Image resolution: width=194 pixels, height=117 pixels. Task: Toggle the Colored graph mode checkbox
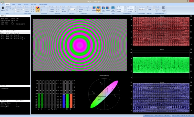tap(78, 7)
